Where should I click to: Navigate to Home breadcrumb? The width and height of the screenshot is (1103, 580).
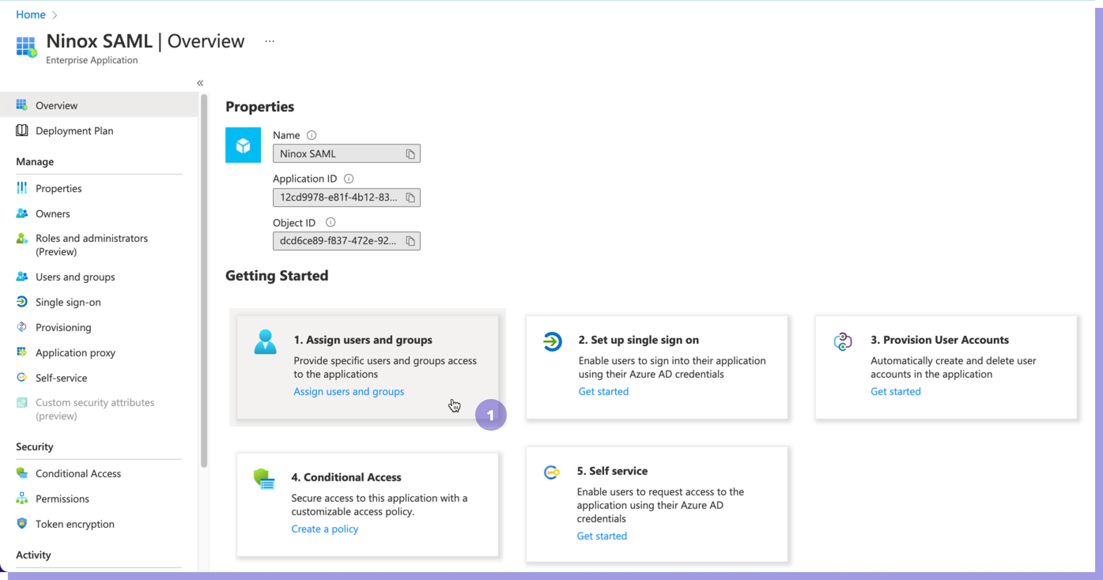(31, 15)
